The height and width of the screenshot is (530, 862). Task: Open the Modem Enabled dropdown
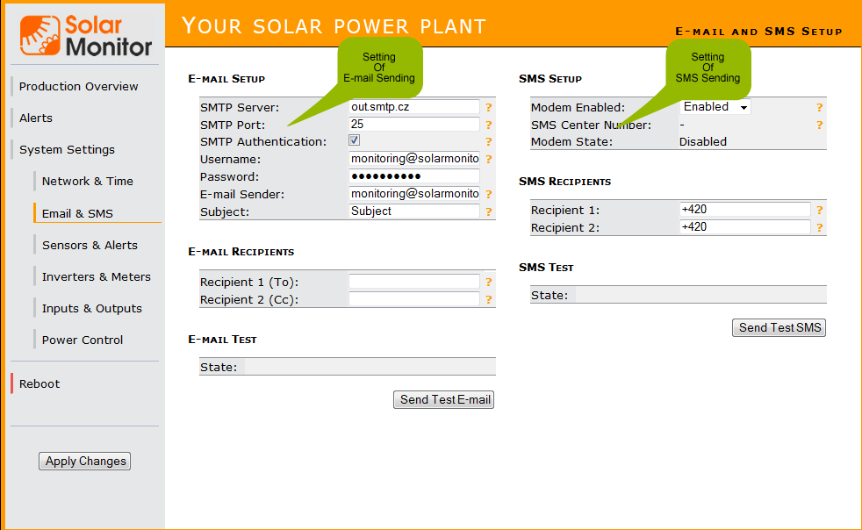pos(715,107)
